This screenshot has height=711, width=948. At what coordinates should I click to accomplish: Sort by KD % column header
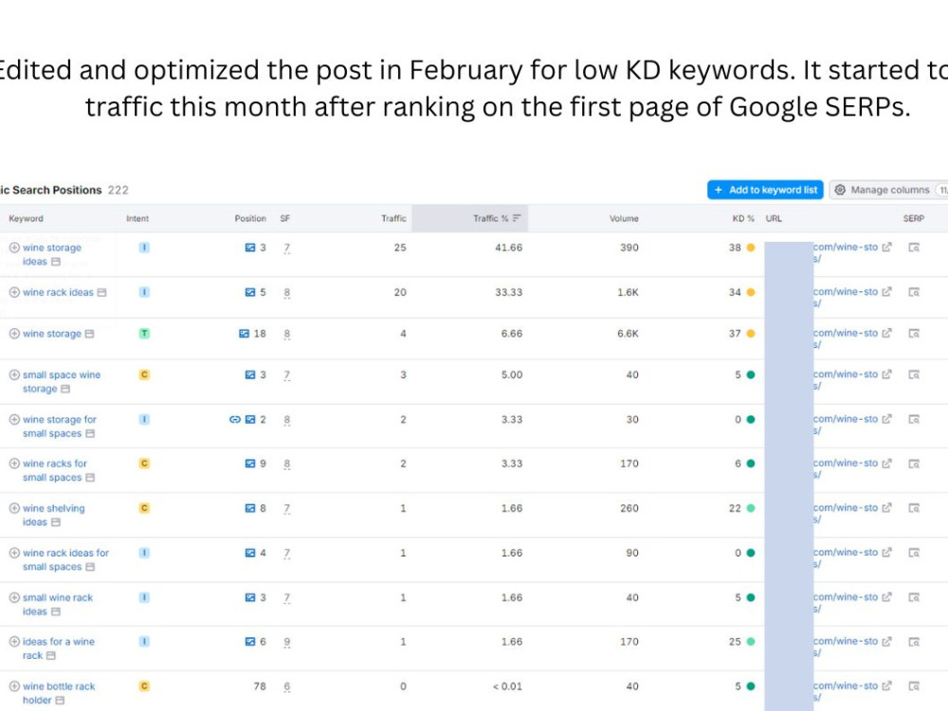coord(743,218)
